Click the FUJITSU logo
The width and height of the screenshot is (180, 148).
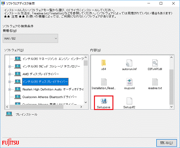click(x=11, y=142)
